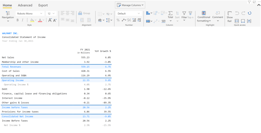Expand the Manage Columns dropdown

(130, 5)
